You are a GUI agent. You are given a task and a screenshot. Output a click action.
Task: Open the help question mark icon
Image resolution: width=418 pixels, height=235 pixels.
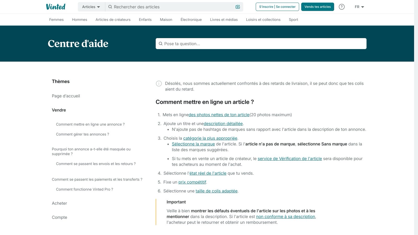342,7
